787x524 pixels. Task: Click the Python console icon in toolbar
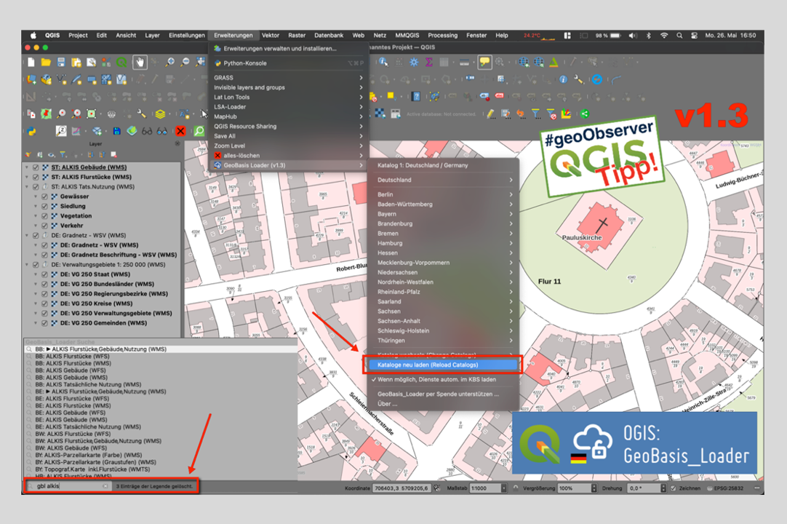32,131
